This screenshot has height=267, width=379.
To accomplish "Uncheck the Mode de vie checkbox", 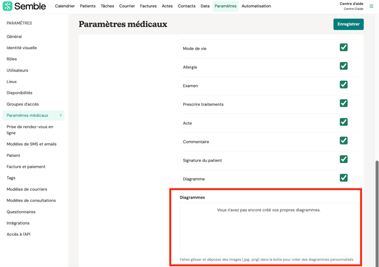I will 343,47.
